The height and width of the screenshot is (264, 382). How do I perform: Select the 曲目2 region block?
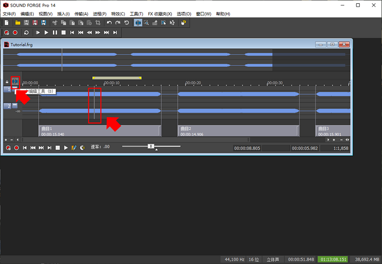pos(238,131)
